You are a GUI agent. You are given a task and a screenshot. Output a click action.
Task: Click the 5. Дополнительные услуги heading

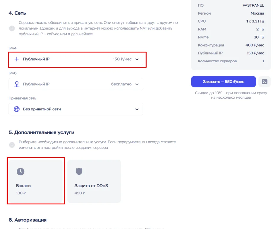(x=41, y=132)
